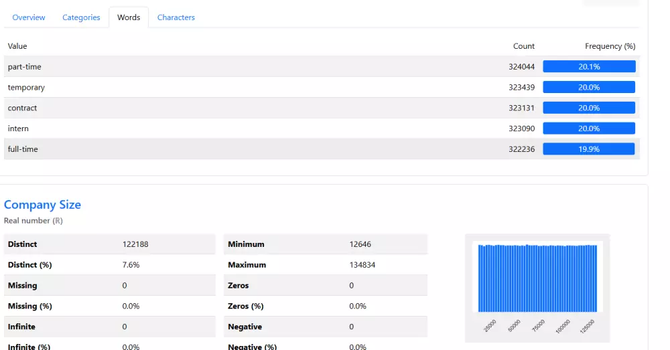Click the part-time 20.1% frequency bar
Screen dimensions: 670x350
pyautogui.click(x=589, y=66)
